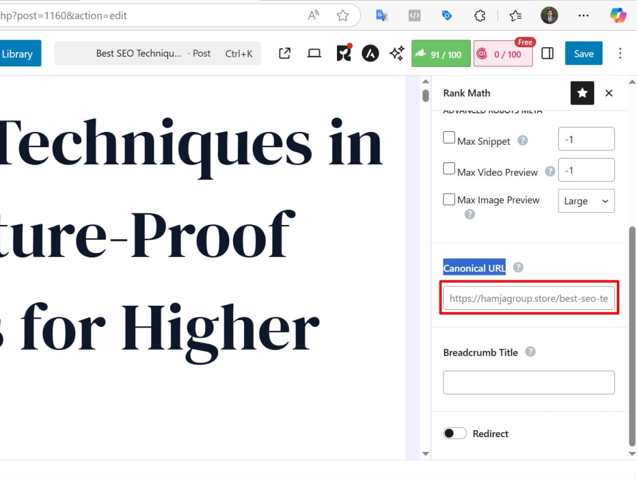Turn on the Redirect toggle

(x=455, y=433)
